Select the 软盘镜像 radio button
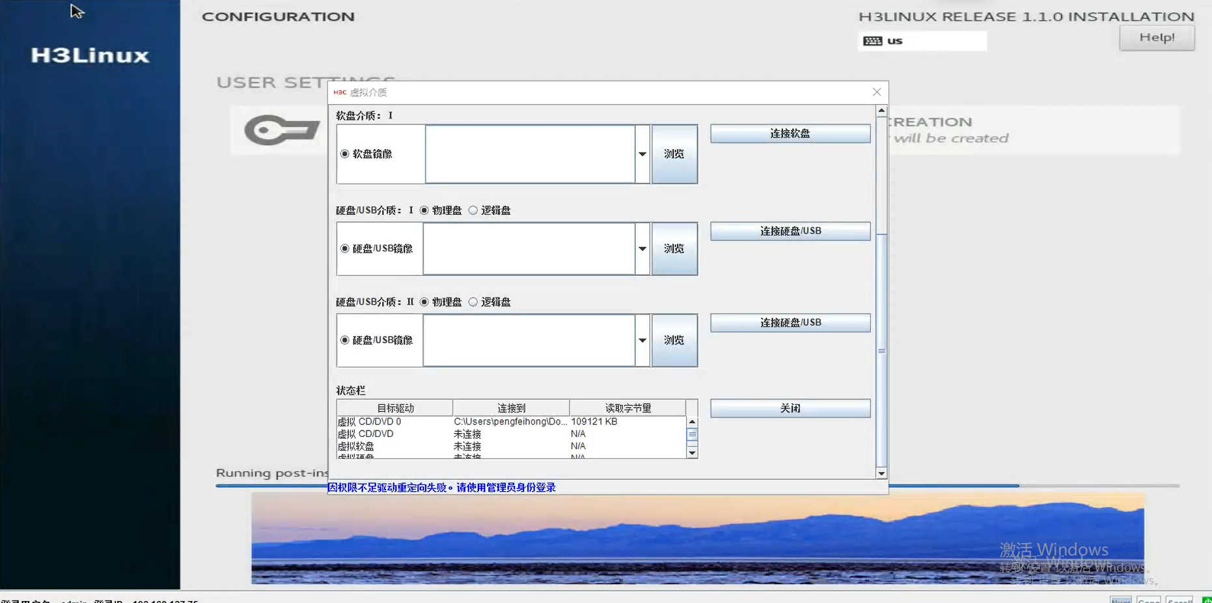Image resolution: width=1212 pixels, height=603 pixels. [x=345, y=154]
